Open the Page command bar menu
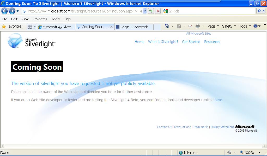Image resolution: width=267 pixels, height=156 pixels. (213, 26)
